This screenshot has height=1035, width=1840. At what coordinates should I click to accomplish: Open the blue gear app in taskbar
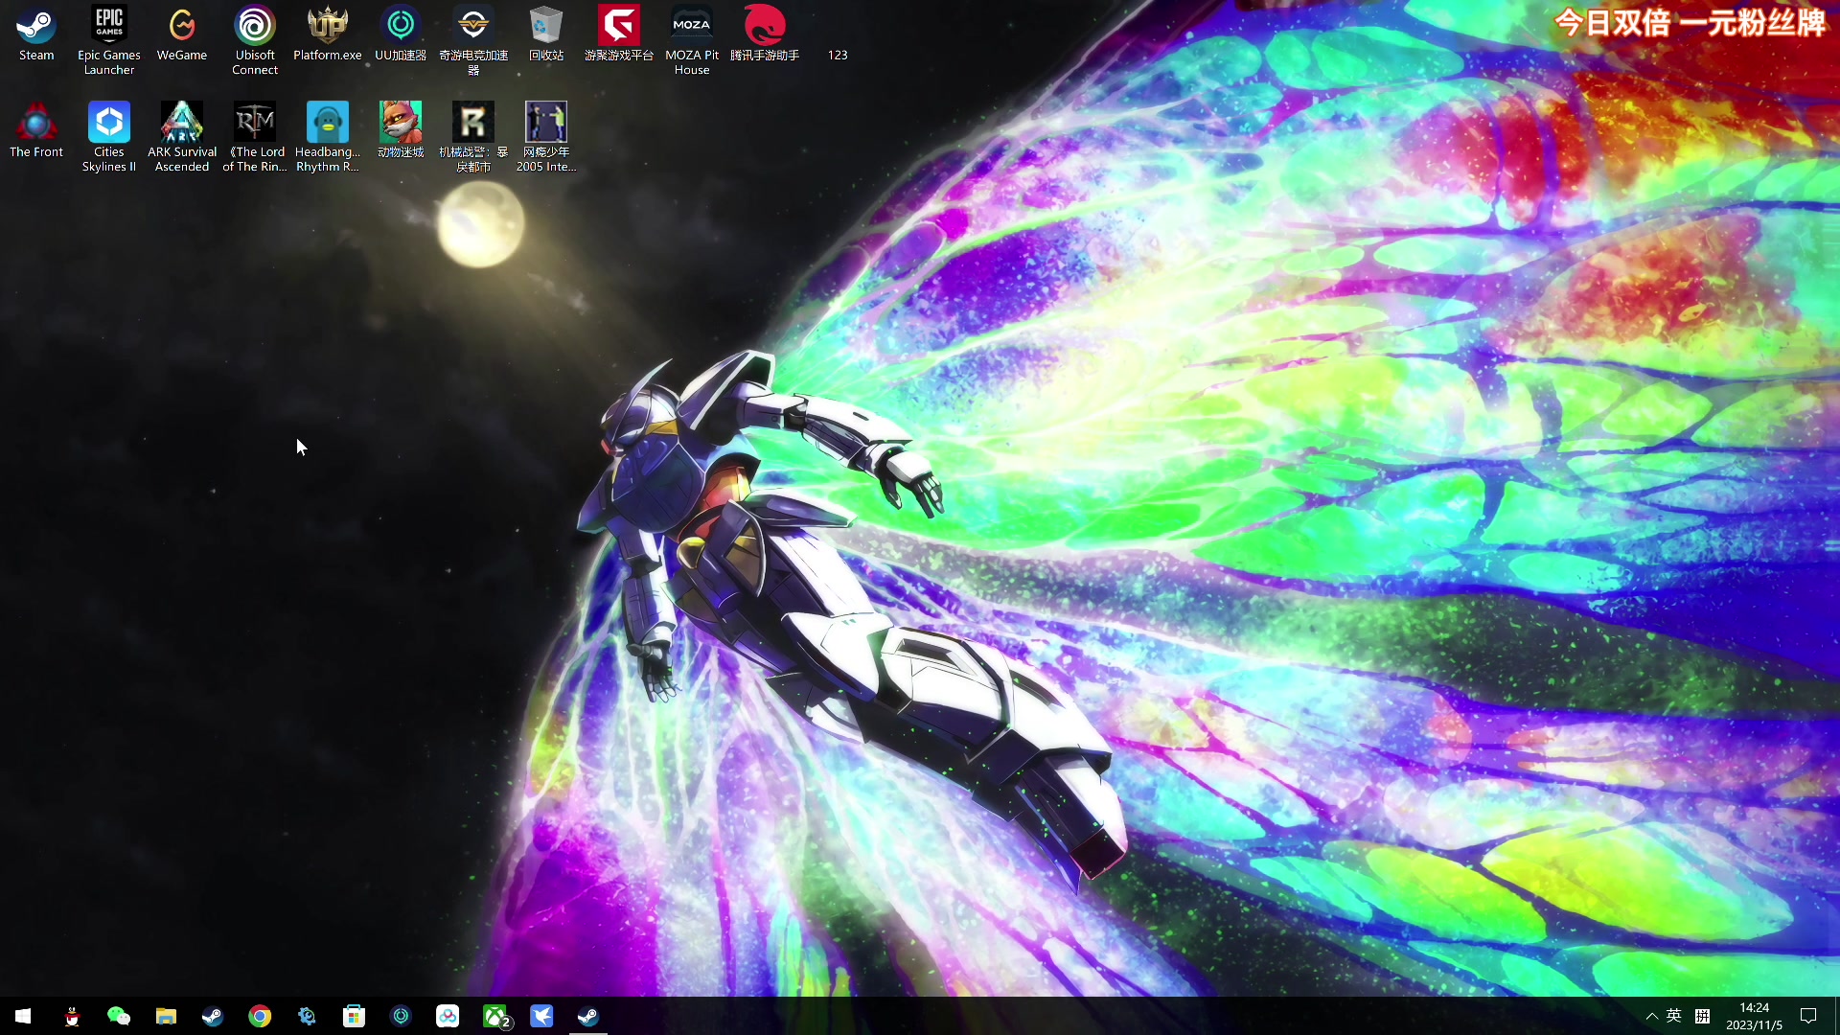pyautogui.click(x=307, y=1016)
